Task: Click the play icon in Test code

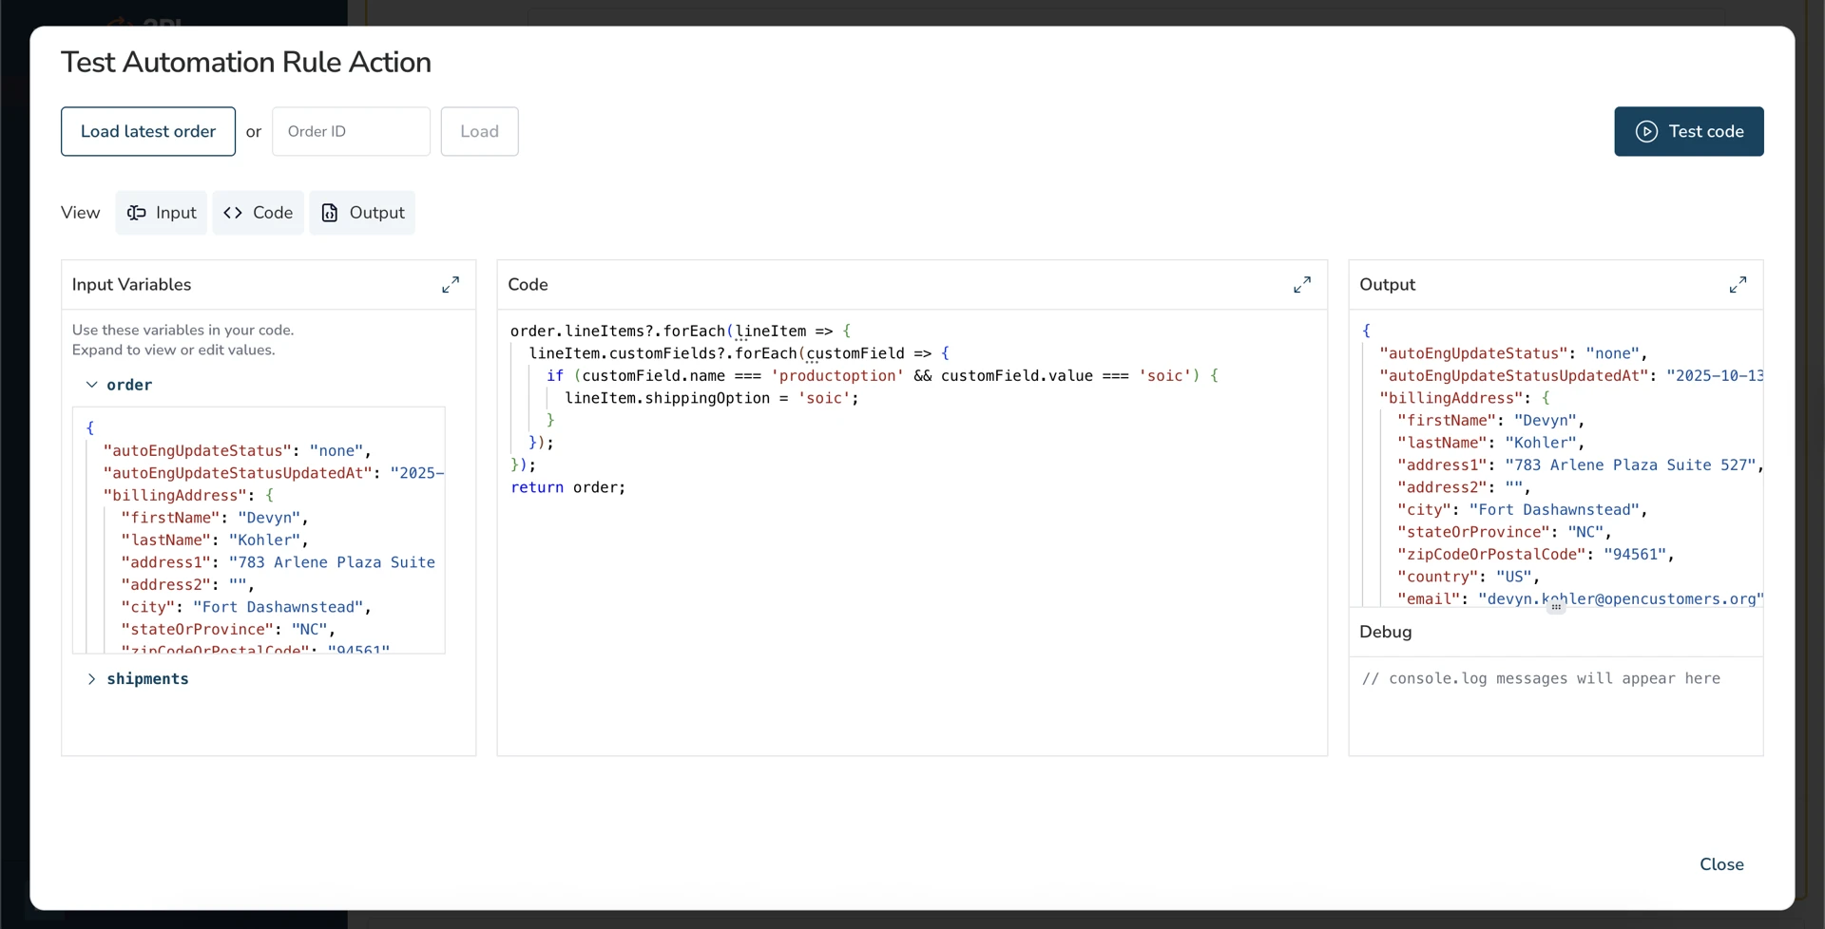Action: point(1646,131)
